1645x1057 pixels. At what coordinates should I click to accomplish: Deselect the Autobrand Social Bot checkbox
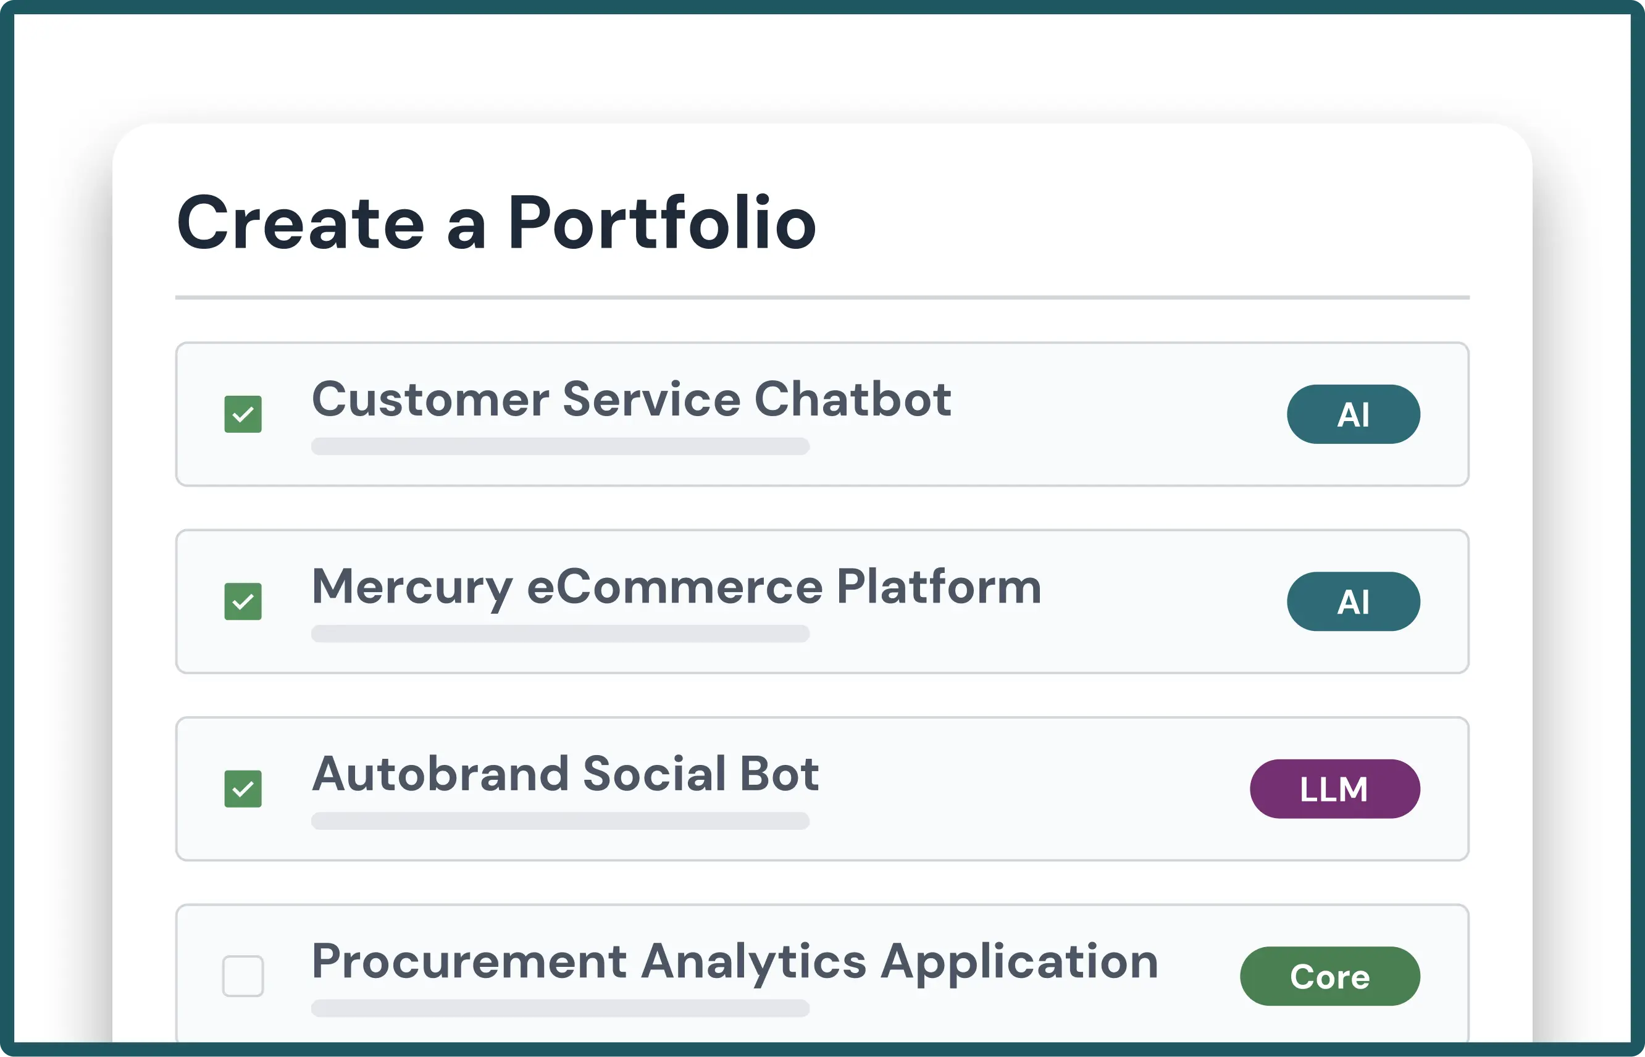pyautogui.click(x=243, y=788)
